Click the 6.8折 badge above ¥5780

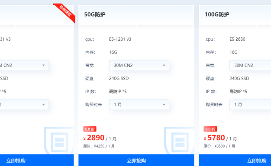[210, 129]
